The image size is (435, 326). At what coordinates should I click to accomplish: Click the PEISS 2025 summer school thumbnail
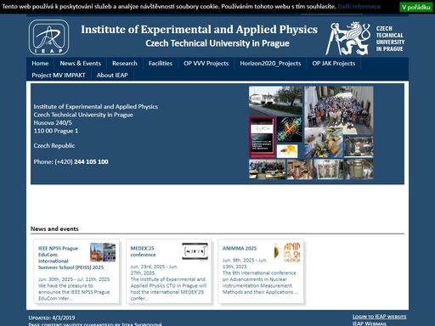(103, 252)
